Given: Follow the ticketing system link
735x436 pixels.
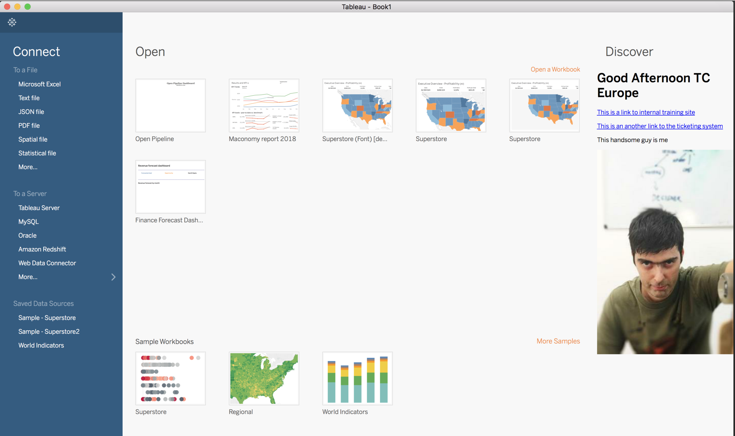Looking at the screenshot, I should coord(659,126).
